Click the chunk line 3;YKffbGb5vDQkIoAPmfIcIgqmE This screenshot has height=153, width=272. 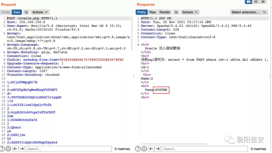pyautogui.click(x=34, y=97)
